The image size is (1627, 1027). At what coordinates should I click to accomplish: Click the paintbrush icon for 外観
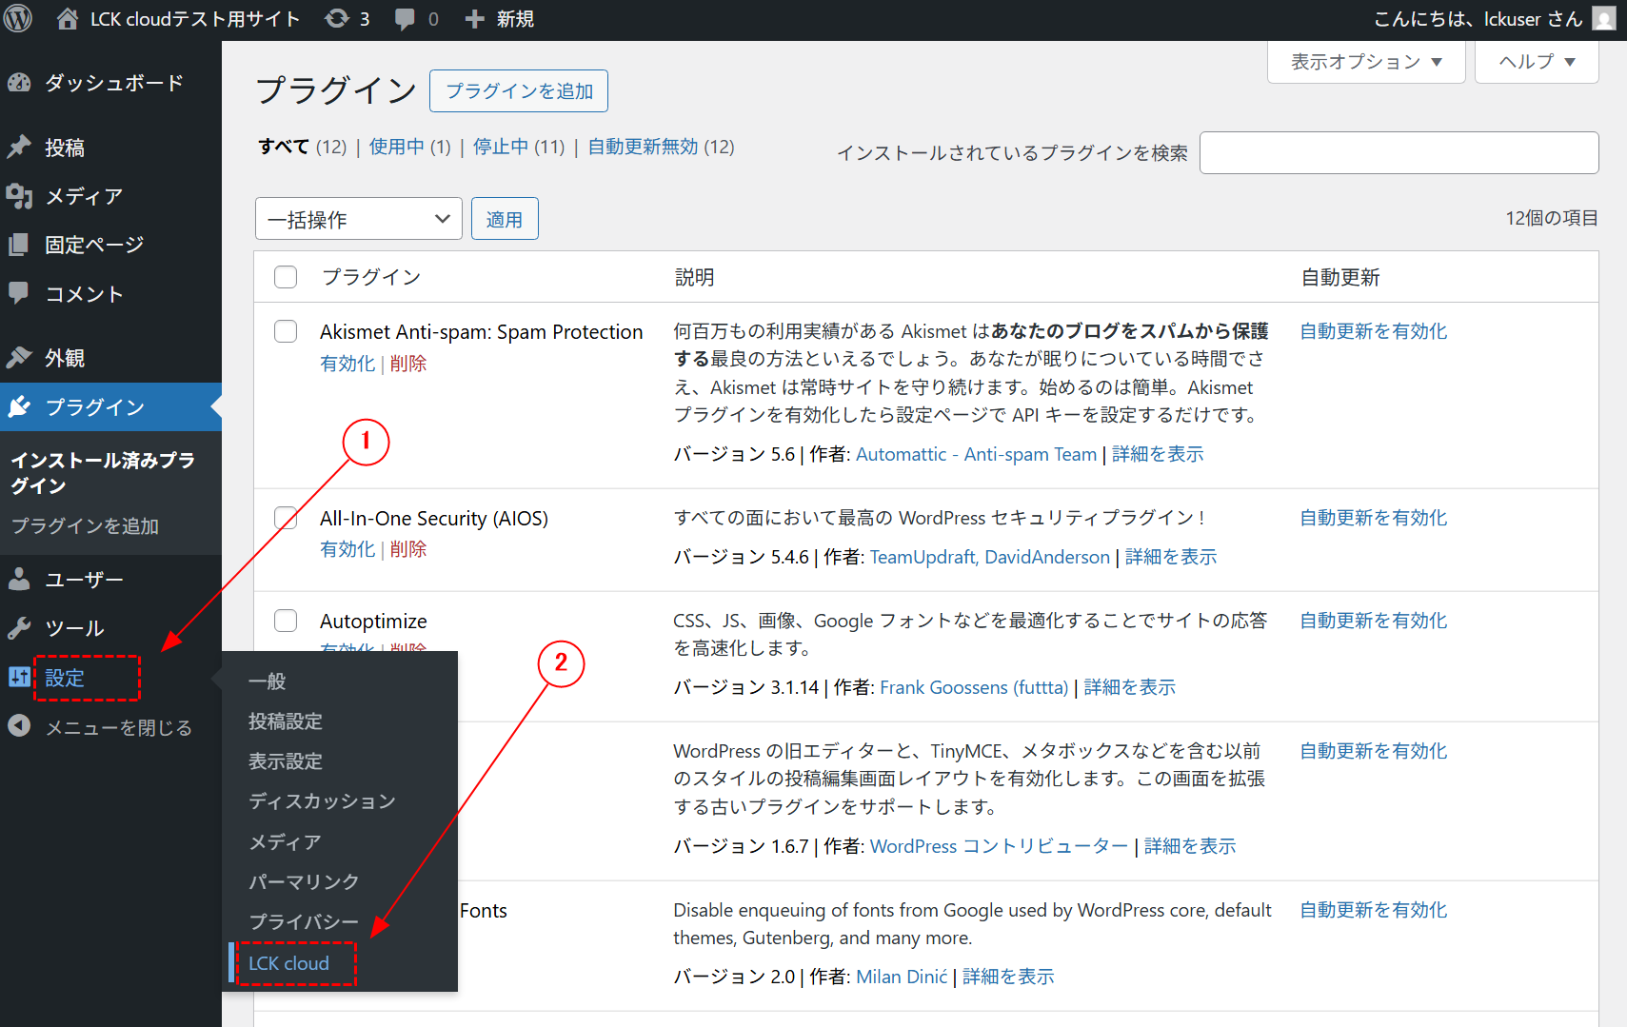19,358
